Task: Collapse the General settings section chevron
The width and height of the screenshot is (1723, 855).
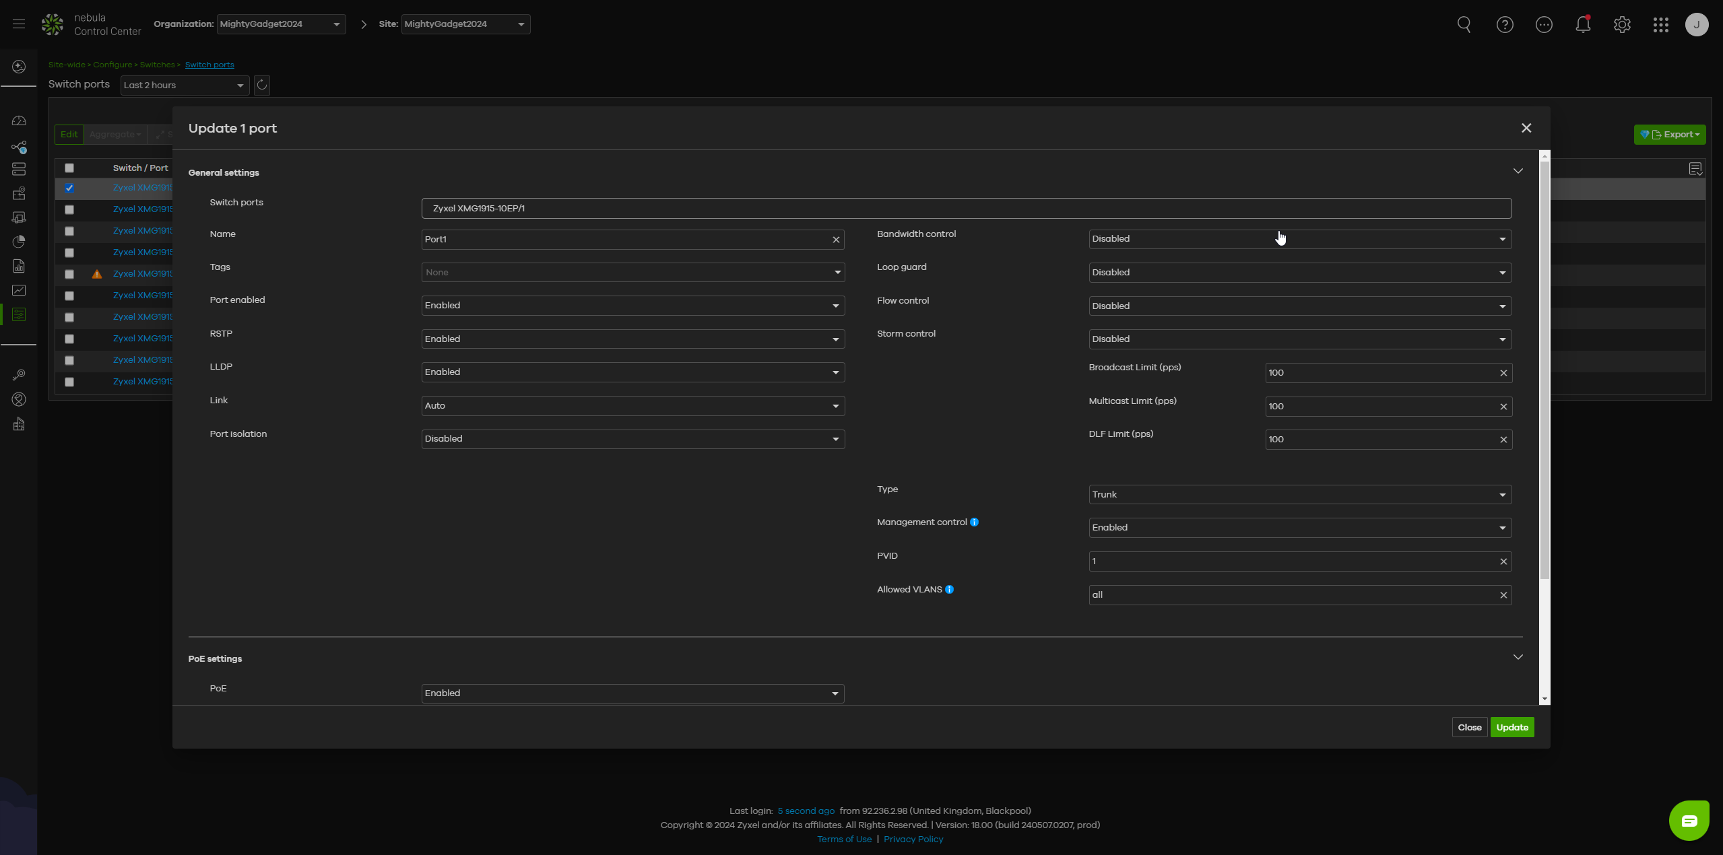Action: [1518, 171]
